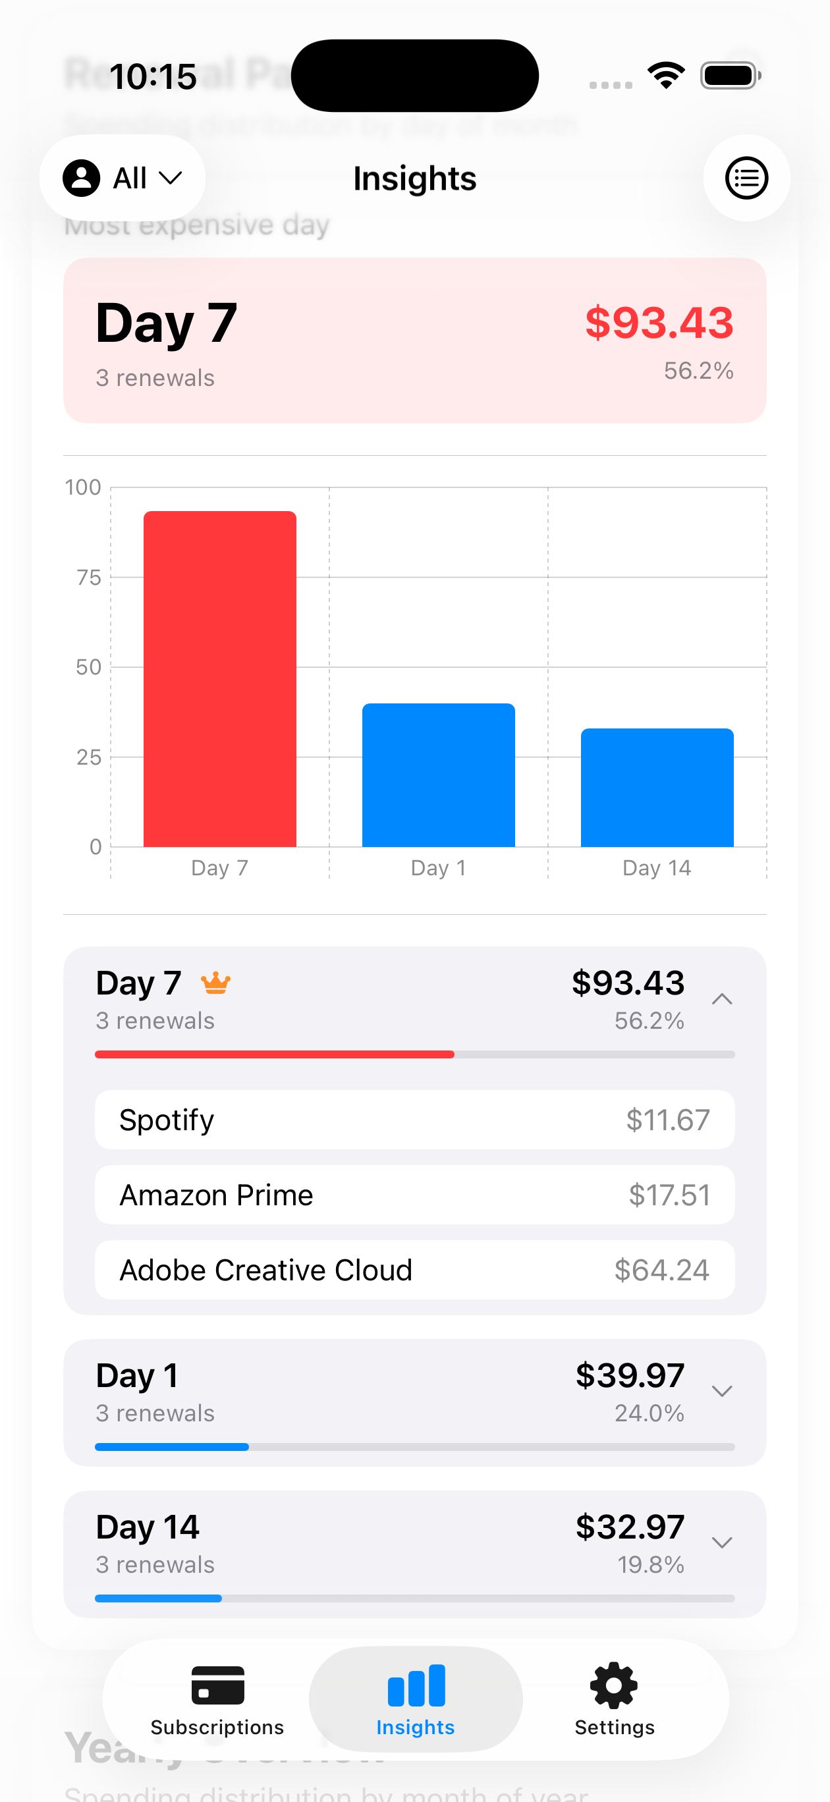
Task: Switch to the Subscriptions tab
Action: pyautogui.click(x=217, y=1700)
